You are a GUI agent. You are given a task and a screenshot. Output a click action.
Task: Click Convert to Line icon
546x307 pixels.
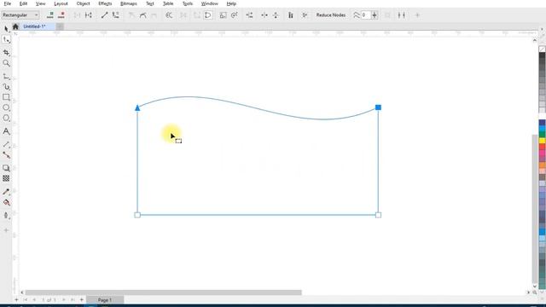click(104, 15)
